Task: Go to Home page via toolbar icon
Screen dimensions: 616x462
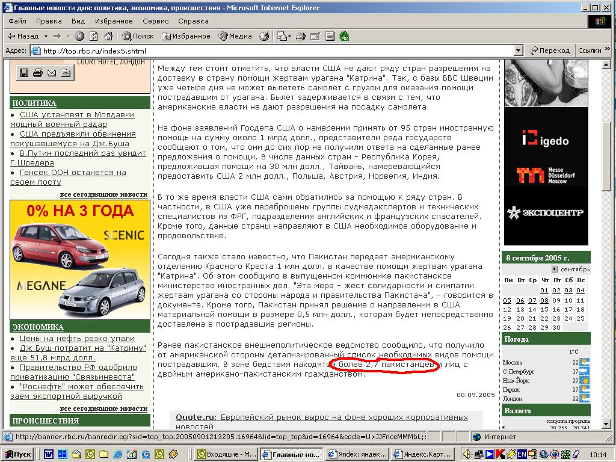Action: point(108,36)
